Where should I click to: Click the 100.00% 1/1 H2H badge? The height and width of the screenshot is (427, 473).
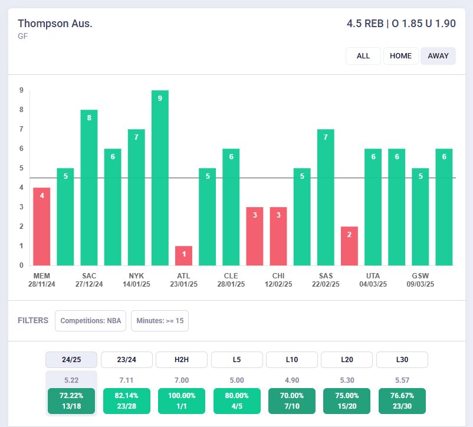(x=182, y=401)
